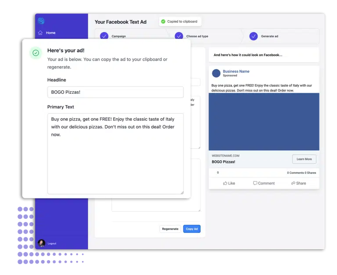337x275 pixels.
Task: Click the Home icon in sidebar
Action: click(40, 33)
